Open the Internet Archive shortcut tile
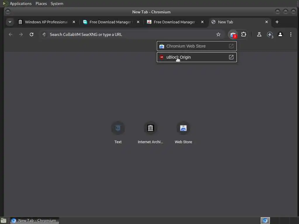Viewport: 299px width, 224px height. pos(150,133)
